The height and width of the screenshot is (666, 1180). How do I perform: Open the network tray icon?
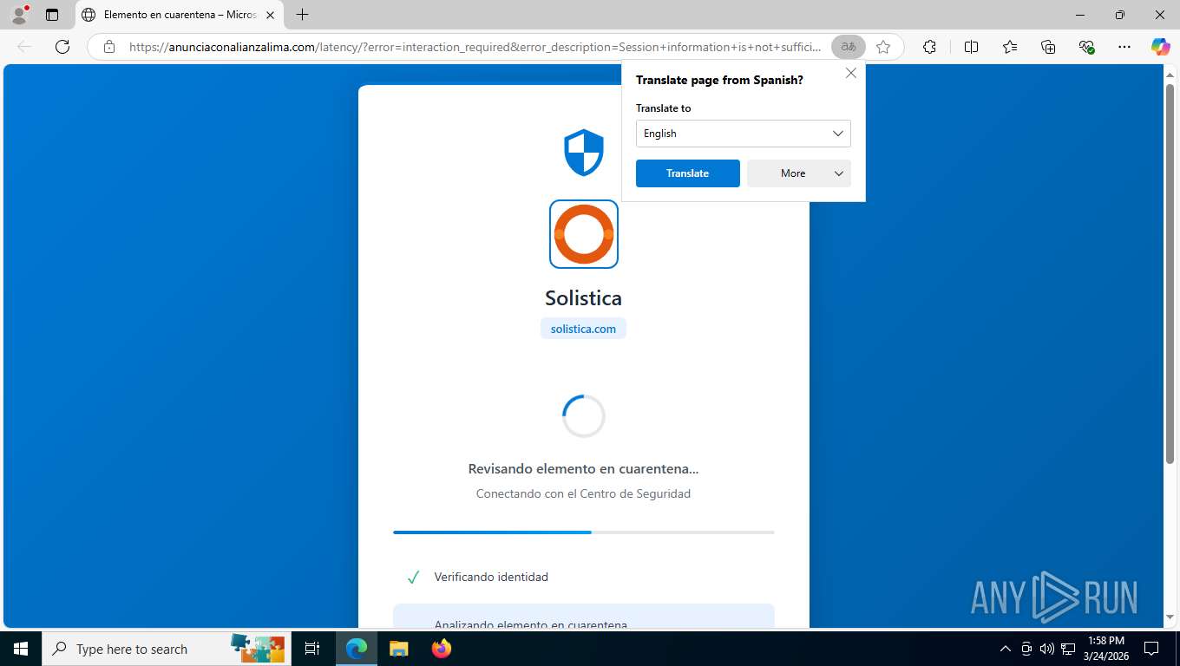coord(1068,649)
